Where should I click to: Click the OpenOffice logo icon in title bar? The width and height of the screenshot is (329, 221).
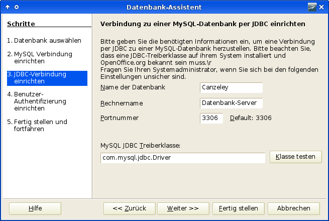point(312,7)
